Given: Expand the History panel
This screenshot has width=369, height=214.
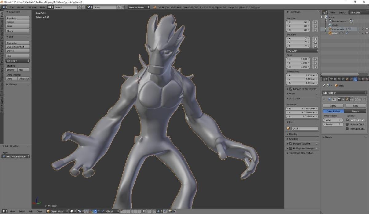Looking at the screenshot, I should click(13, 84).
